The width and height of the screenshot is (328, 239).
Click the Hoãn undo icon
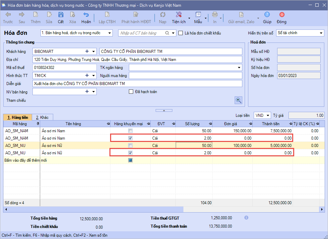coord(86,15)
